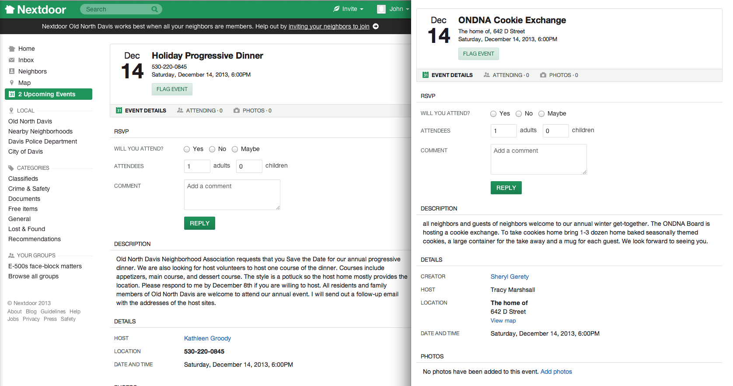Image resolution: width=733 pixels, height=386 pixels.
Task: Select Yes for Cookie Exchange RSVP
Action: (493, 114)
